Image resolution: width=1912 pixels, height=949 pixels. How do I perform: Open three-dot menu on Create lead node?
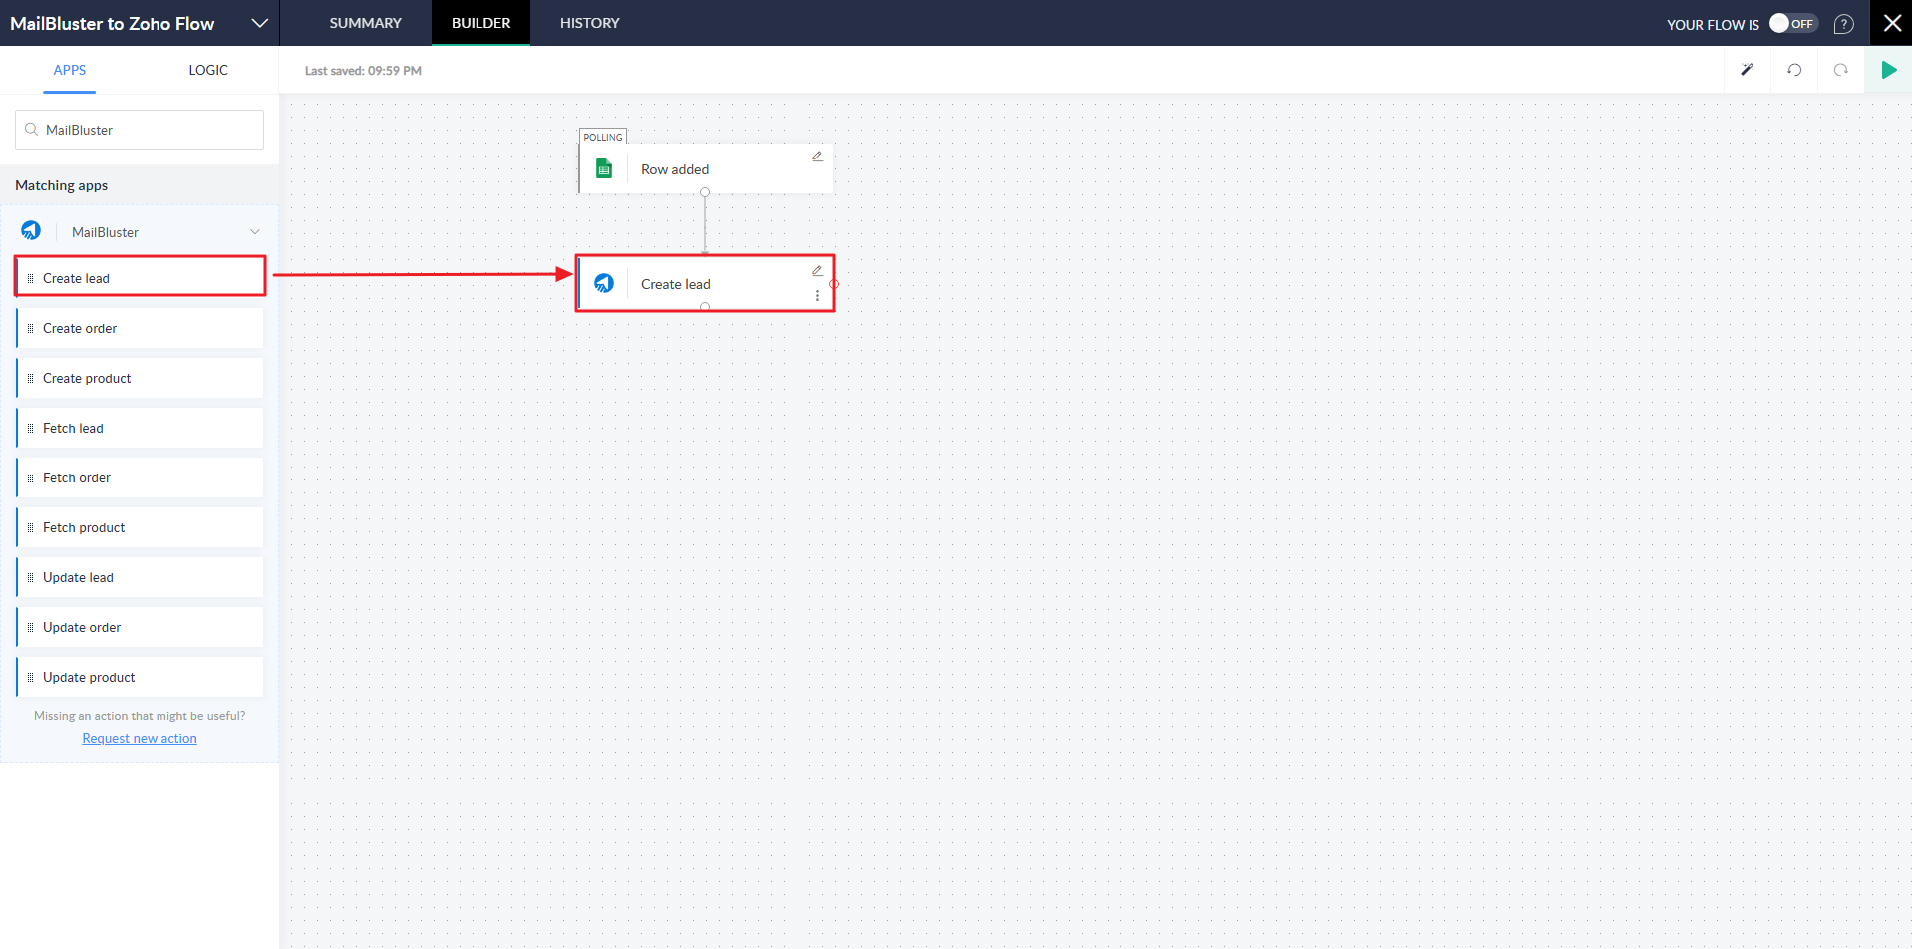coord(817,296)
